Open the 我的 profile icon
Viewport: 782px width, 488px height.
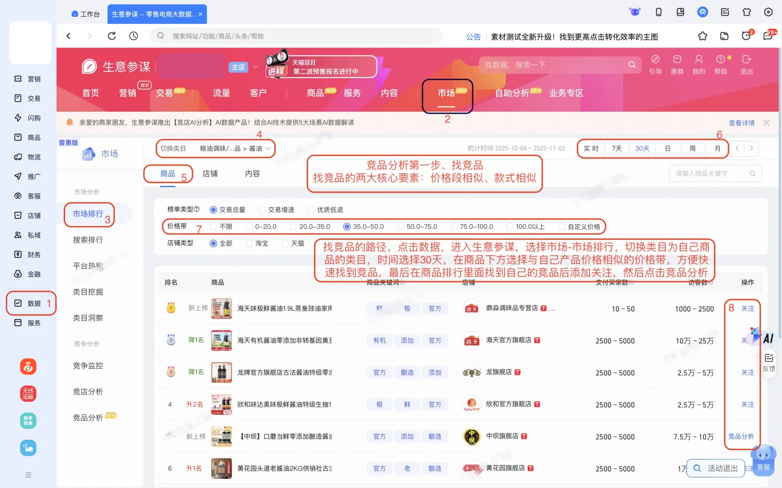point(699,64)
